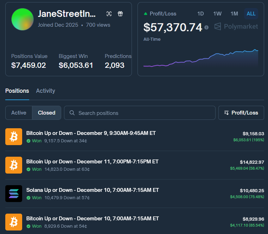Select the ALL time range
Screen dimensions: 268x234
point(251,14)
